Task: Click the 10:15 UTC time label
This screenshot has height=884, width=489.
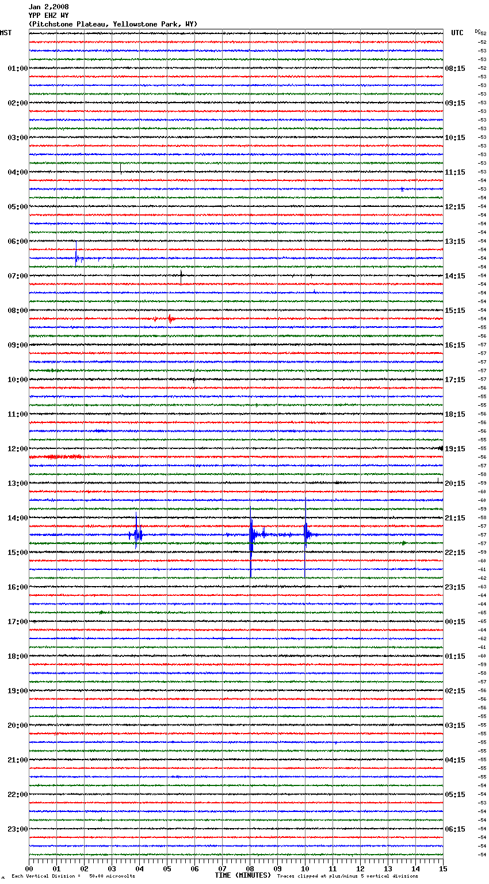Action: [455, 138]
